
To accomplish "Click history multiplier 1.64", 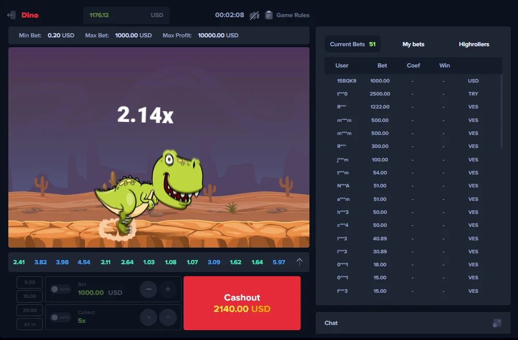I will [x=257, y=262].
